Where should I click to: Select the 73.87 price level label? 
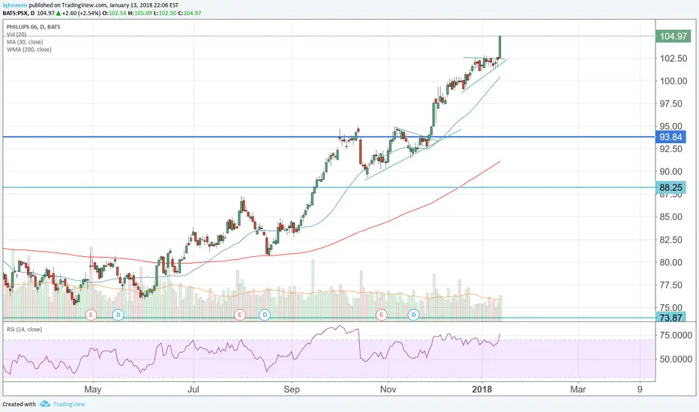[x=670, y=318]
